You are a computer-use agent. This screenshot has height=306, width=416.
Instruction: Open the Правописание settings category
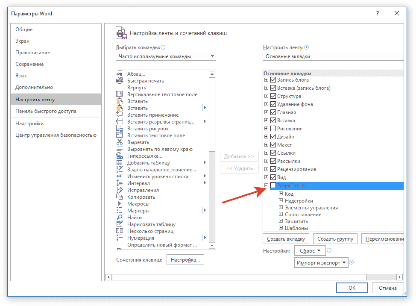[56, 53]
